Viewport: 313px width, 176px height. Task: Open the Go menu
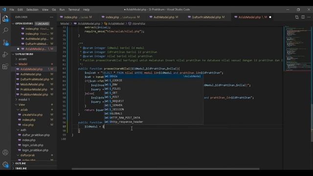54,10
